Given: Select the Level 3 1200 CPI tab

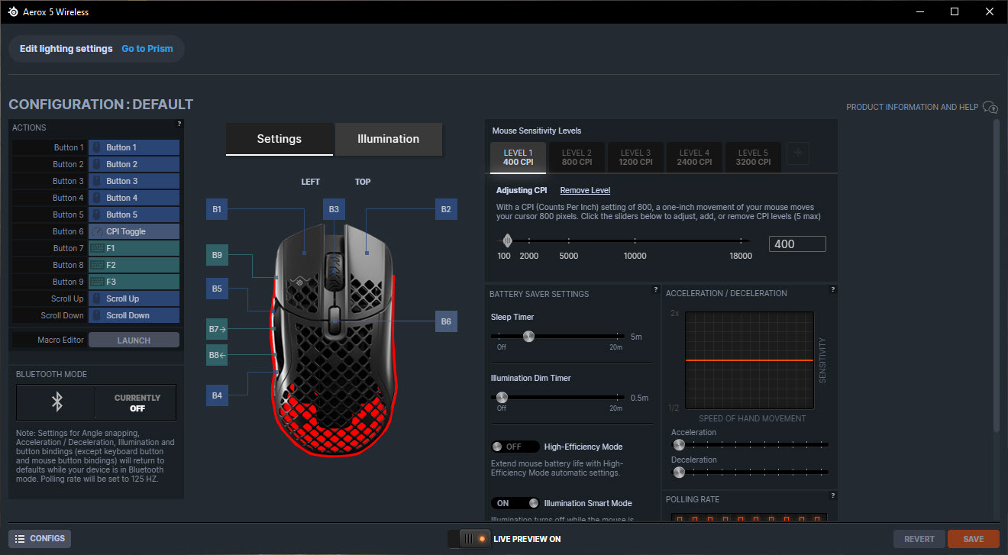Looking at the screenshot, I should click(635, 157).
